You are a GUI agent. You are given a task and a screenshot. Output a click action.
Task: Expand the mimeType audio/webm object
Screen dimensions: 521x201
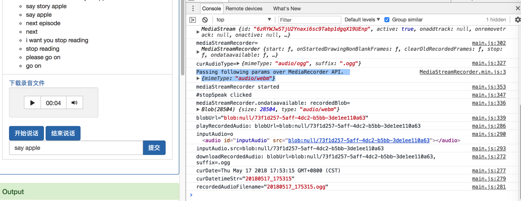pos(198,78)
